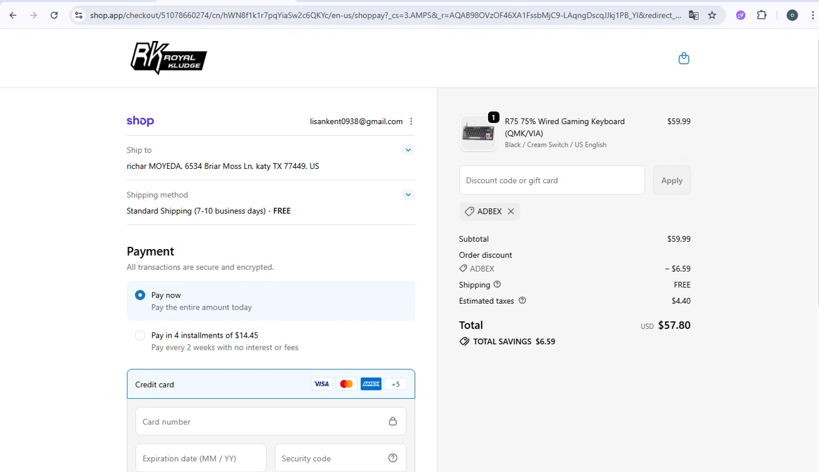Click the Royal Kludge logo
Image resolution: width=819 pixels, height=472 pixels.
[169, 58]
